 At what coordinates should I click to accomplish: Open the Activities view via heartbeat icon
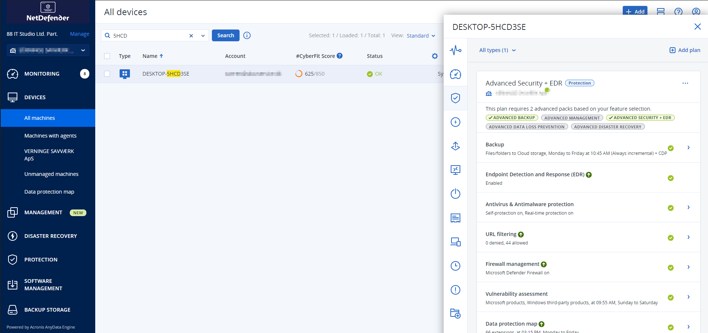(x=456, y=51)
